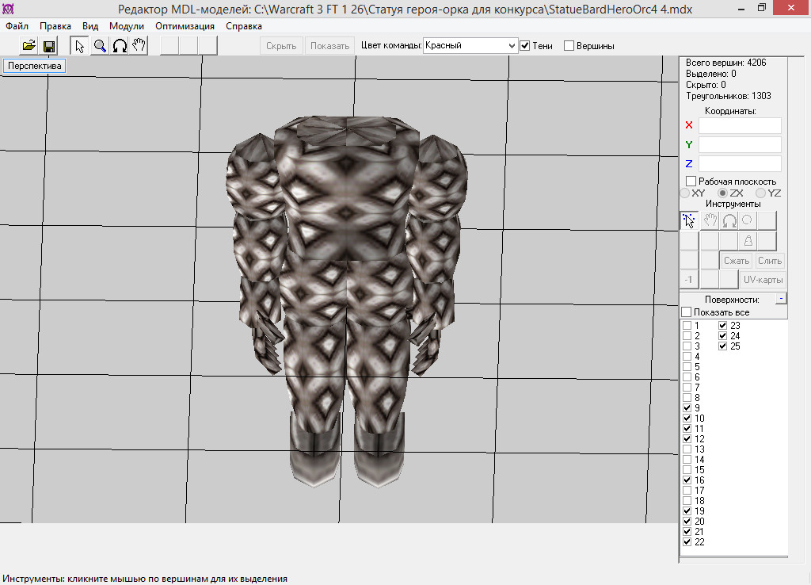811x585 pixels.
Task: Enable the Вершины checkbox
Action: tap(569, 45)
